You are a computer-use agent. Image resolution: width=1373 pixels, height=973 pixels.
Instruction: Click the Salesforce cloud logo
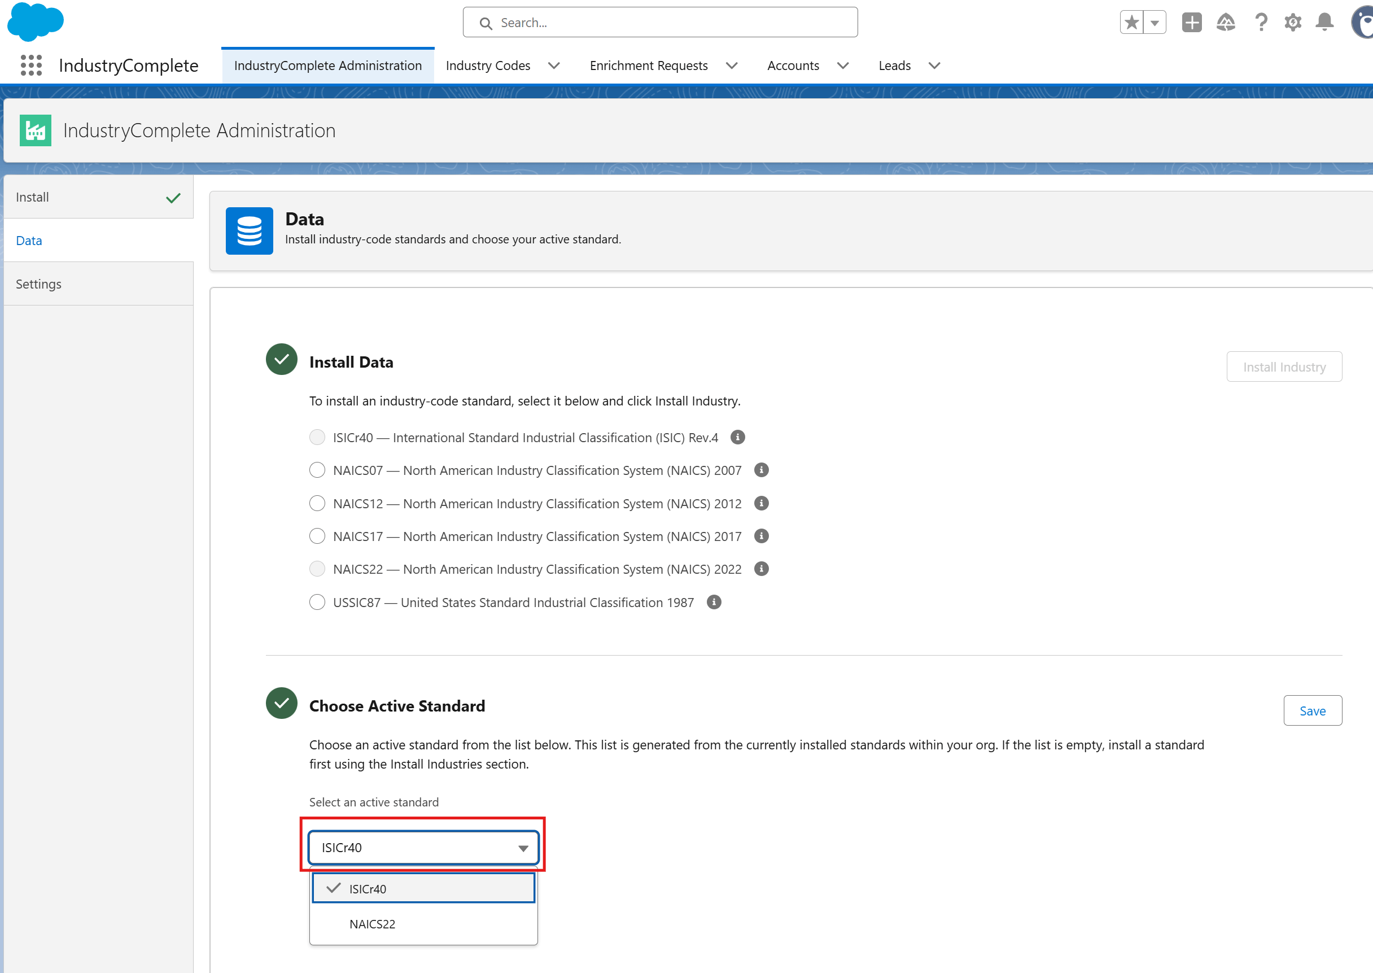coord(36,21)
